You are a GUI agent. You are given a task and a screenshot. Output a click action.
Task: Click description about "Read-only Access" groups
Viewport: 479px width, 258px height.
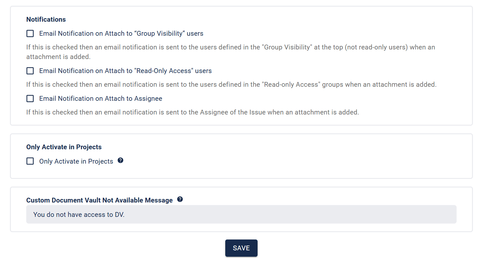point(231,85)
